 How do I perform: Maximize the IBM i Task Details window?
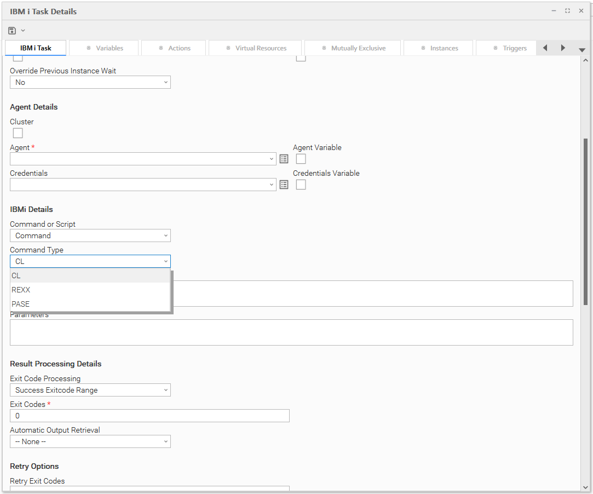(x=567, y=11)
